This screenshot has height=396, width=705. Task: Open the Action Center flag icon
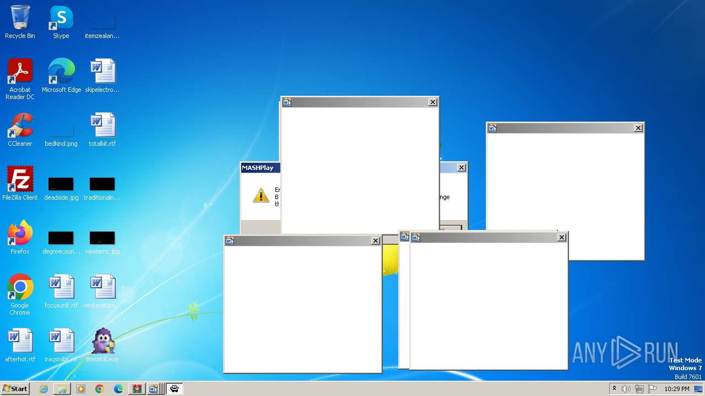point(653,389)
